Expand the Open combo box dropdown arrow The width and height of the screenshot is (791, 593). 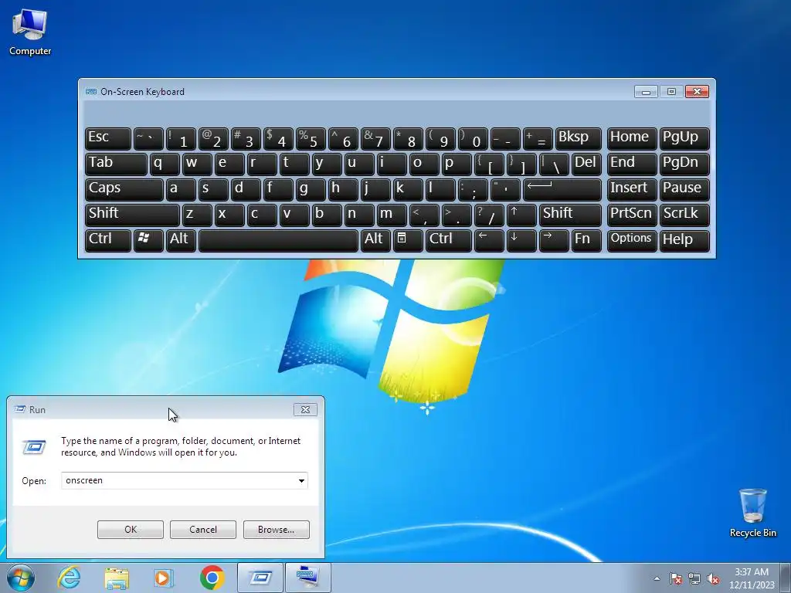[301, 480]
